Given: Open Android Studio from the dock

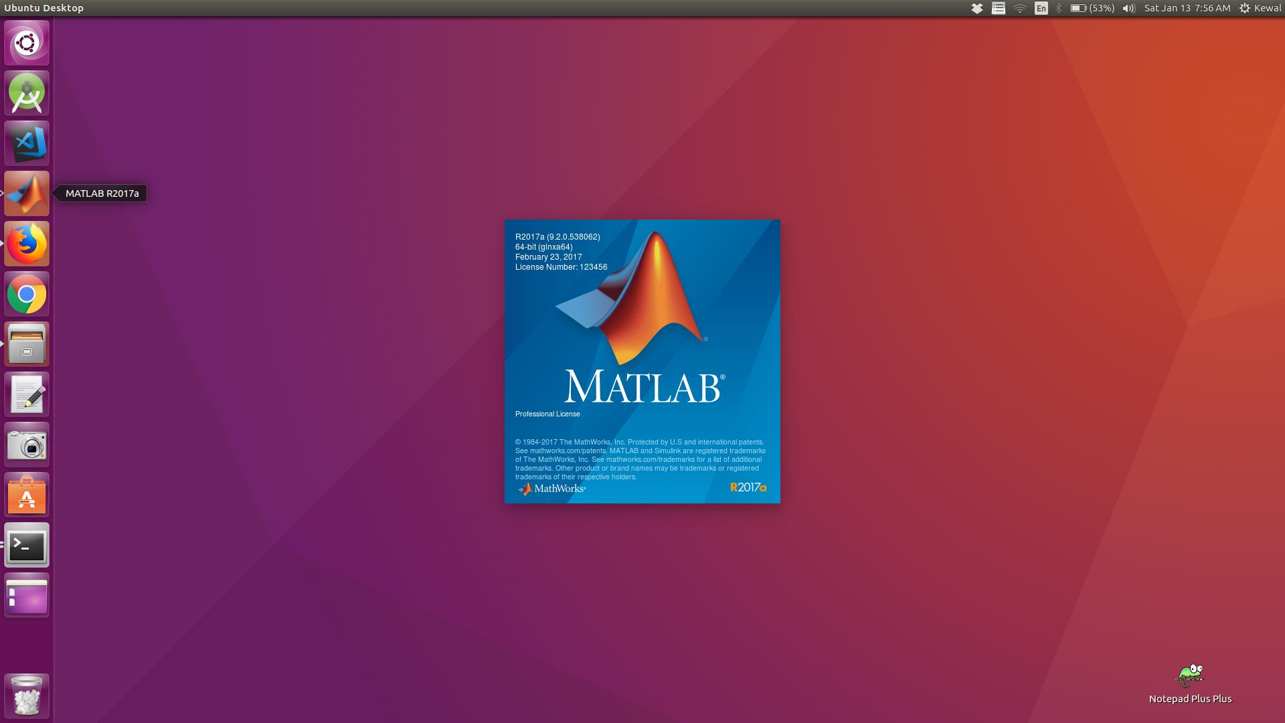Looking at the screenshot, I should 26,93.
